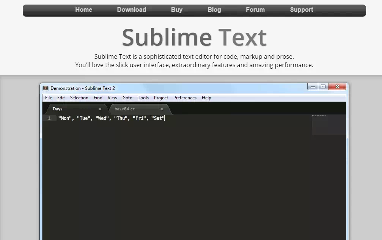Visit the Blog link

(x=214, y=10)
